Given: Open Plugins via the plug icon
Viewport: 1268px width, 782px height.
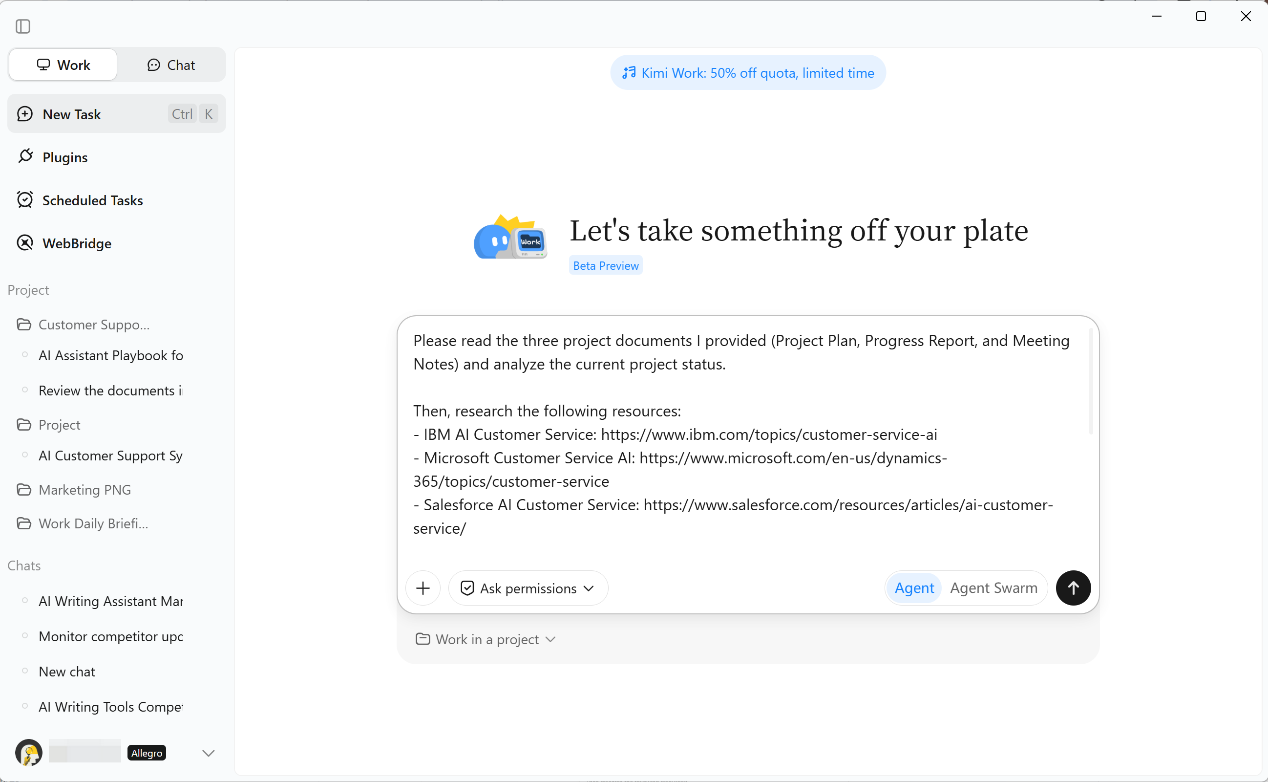Looking at the screenshot, I should (x=25, y=156).
